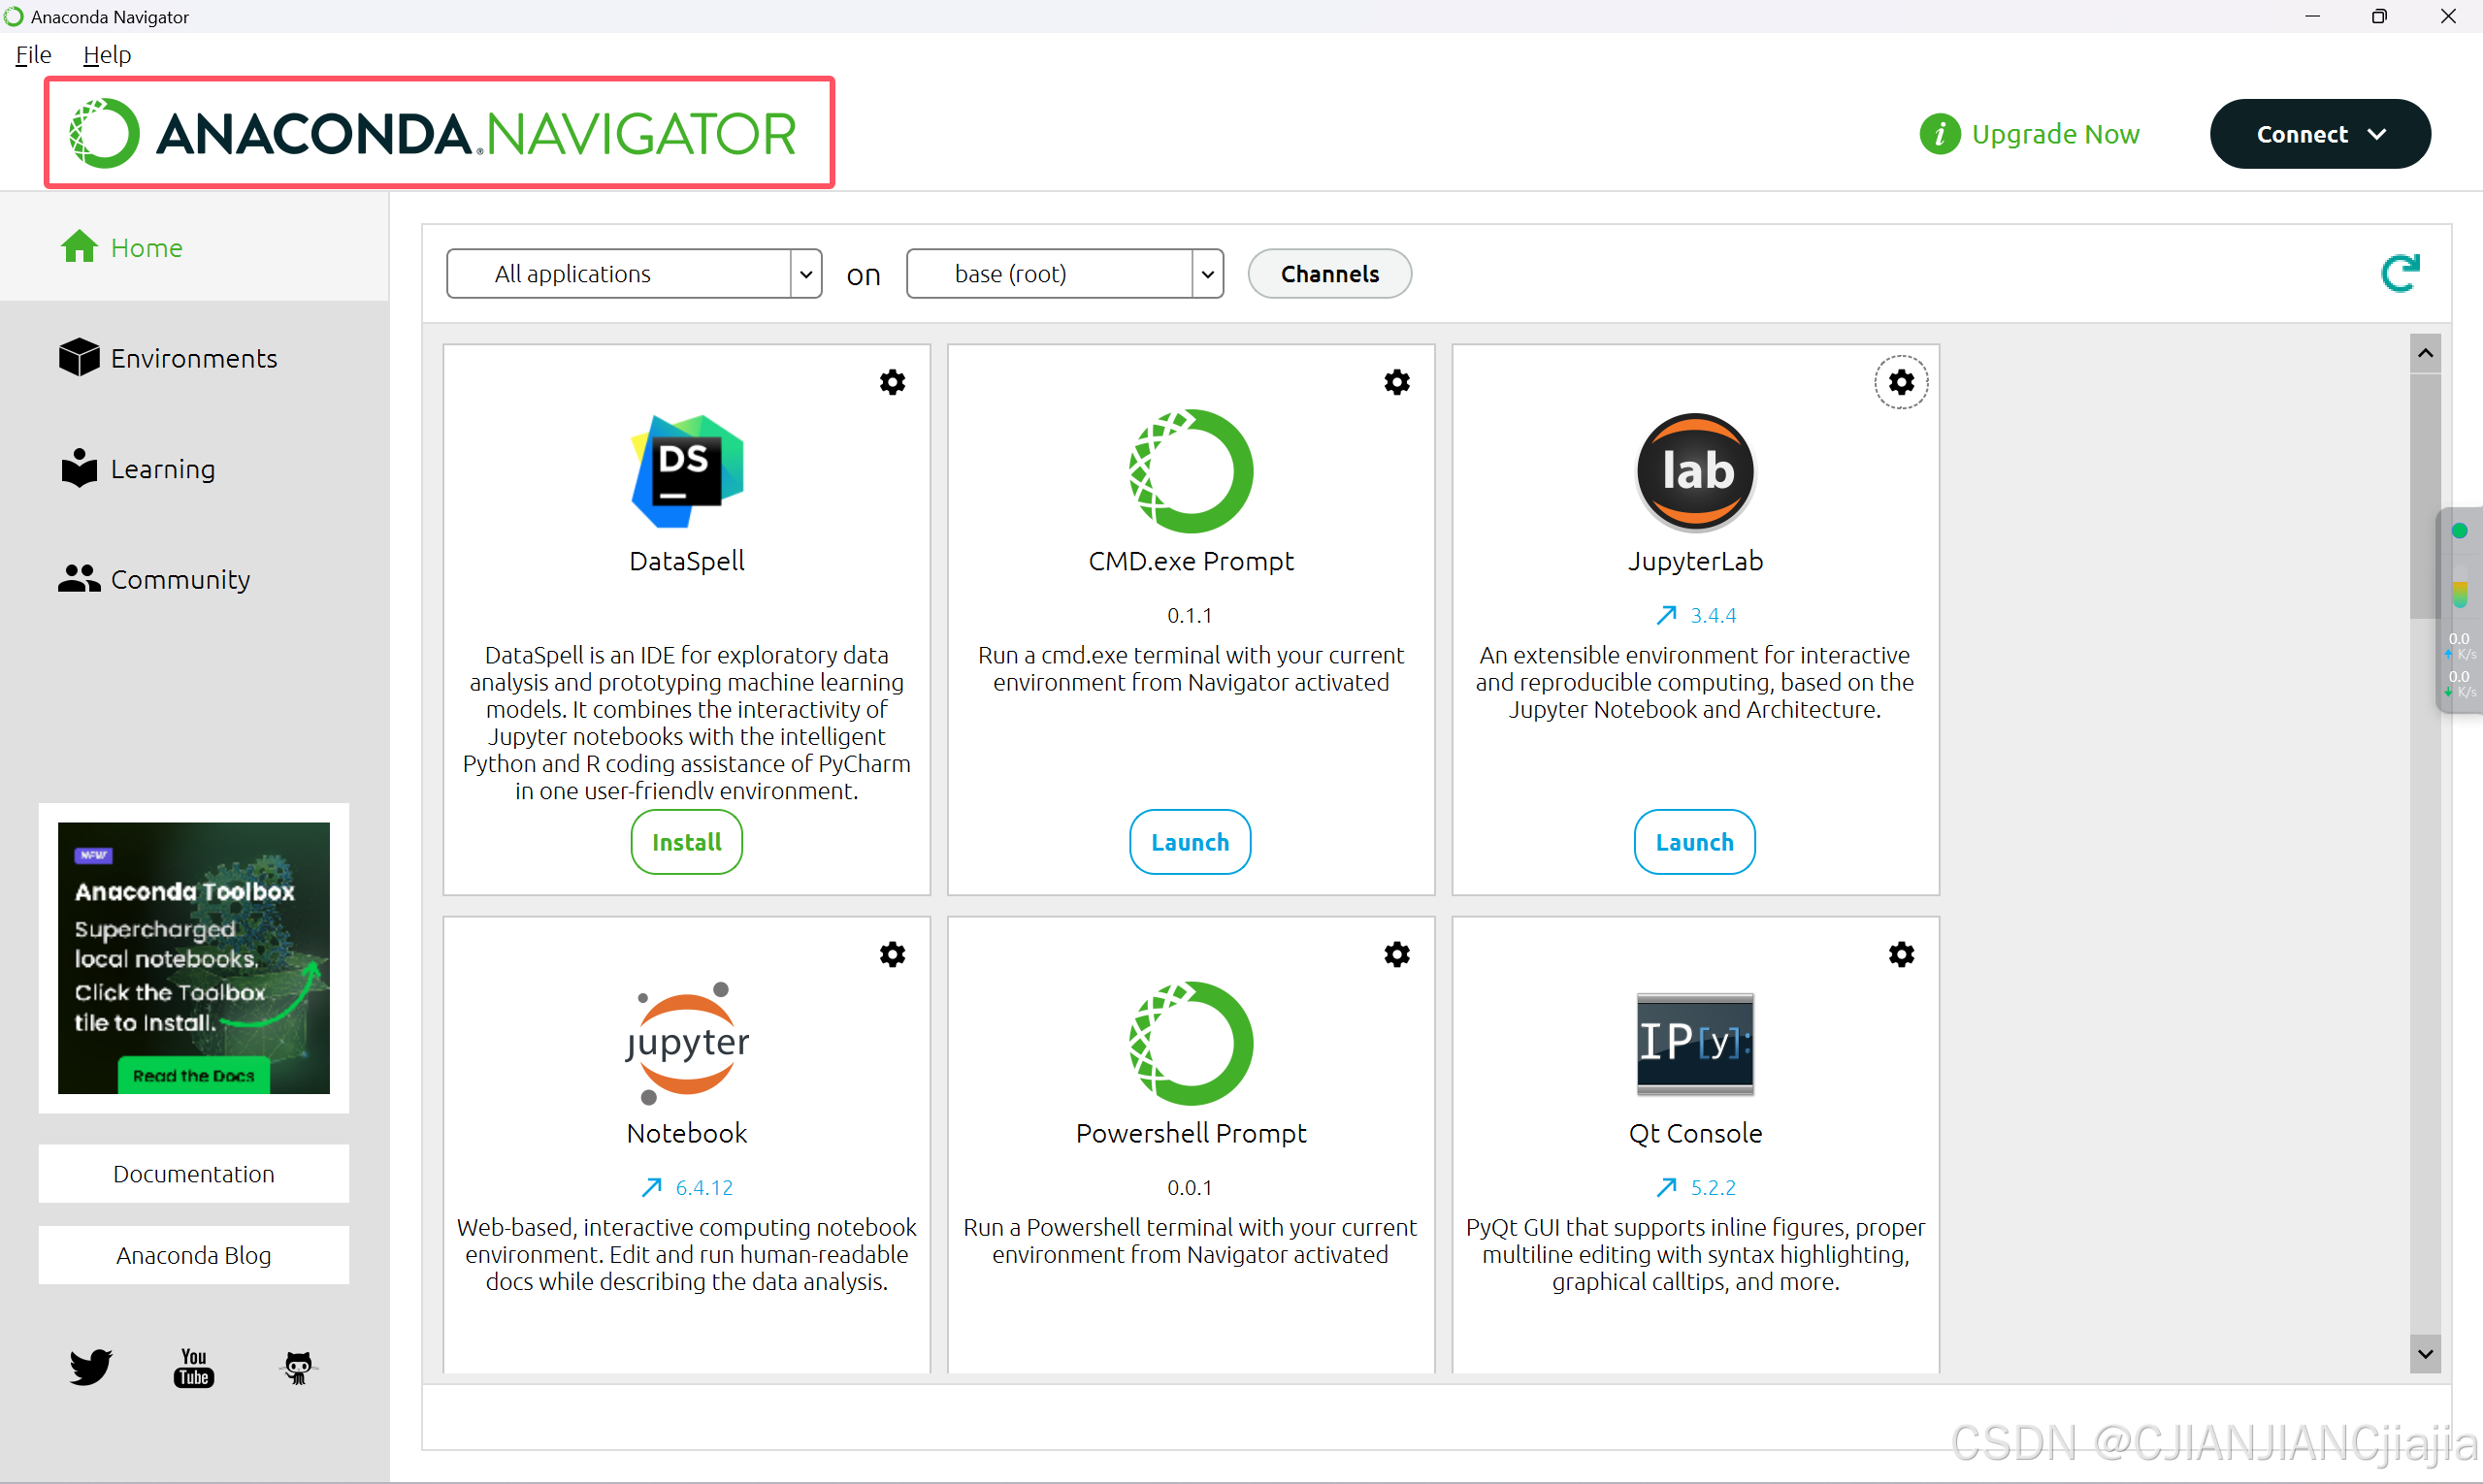Expand the Connect dropdown button
Image resolution: width=2483 pixels, height=1484 pixels.
(x=2320, y=134)
